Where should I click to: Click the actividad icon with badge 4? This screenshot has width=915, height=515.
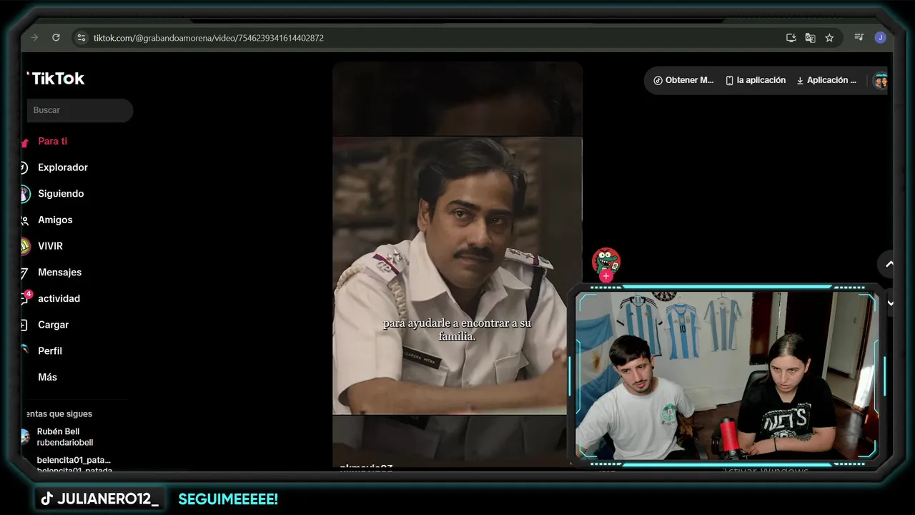(x=25, y=298)
